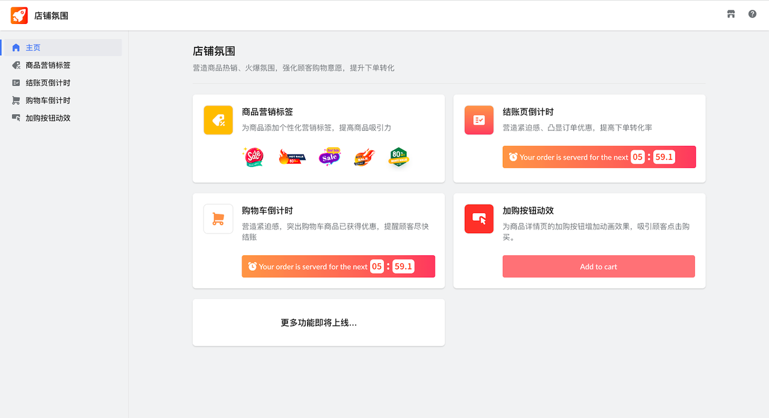The image size is (769, 418).
Task: Click the storefront icon in the header
Action: pyautogui.click(x=731, y=13)
